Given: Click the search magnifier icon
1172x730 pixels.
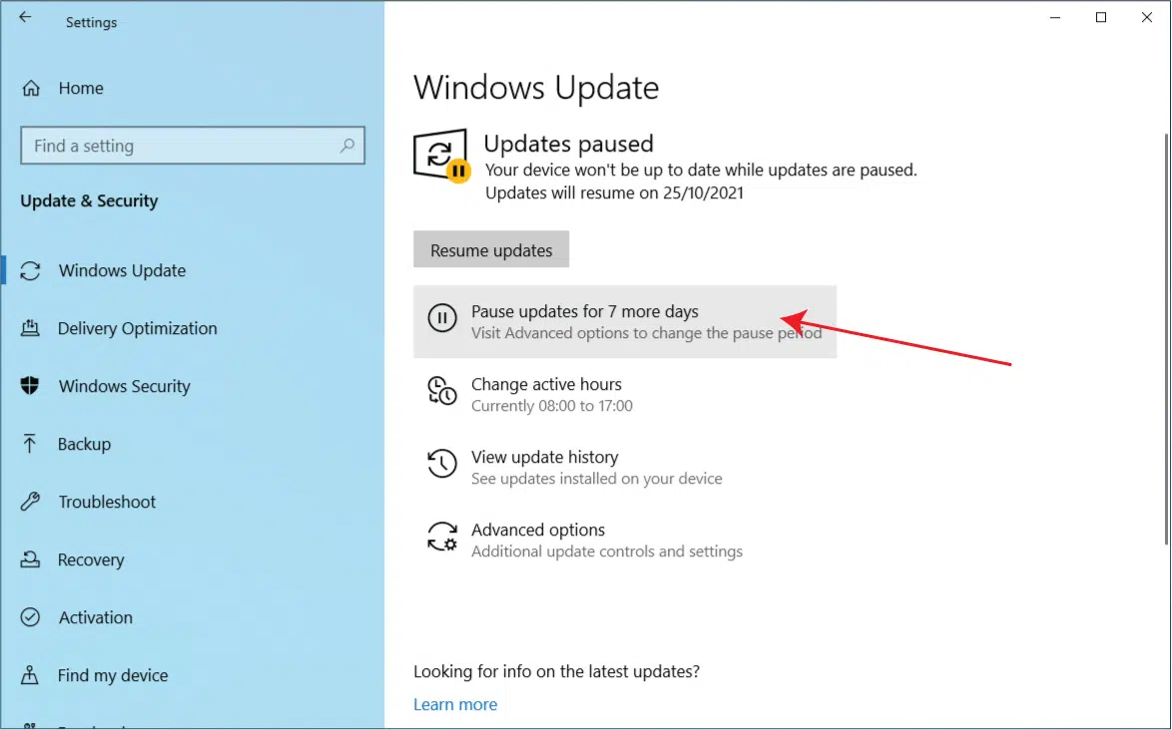Looking at the screenshot, I should pyautogui.click(x=346, y=146).
